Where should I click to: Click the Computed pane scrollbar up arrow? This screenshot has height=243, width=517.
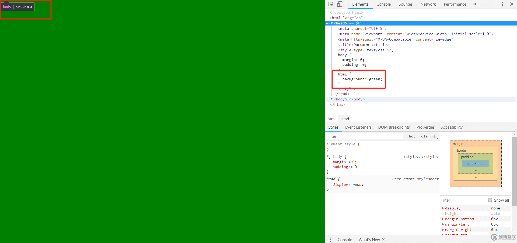[x=515, y=135]
